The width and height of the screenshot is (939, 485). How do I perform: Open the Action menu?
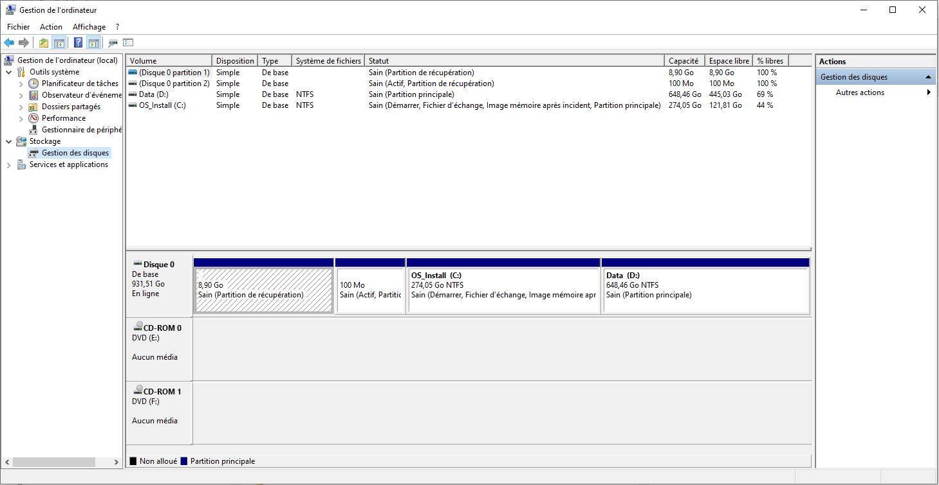coord(51,27)
